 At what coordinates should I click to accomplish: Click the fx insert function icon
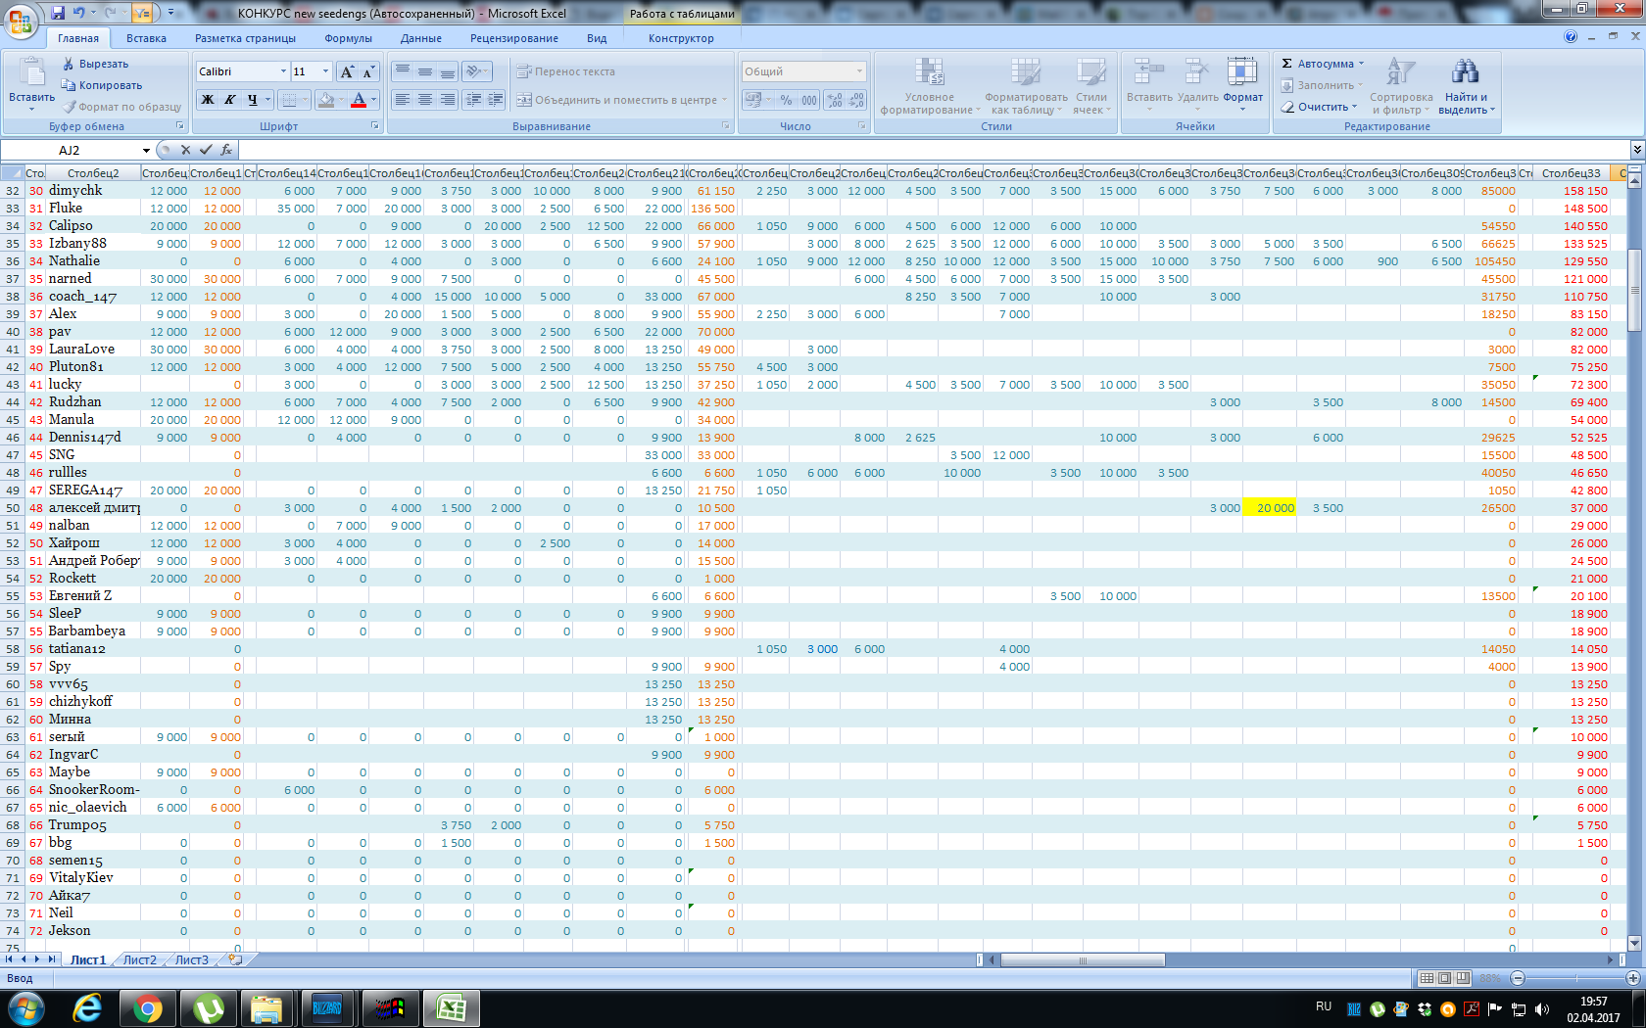pos(226,150)
